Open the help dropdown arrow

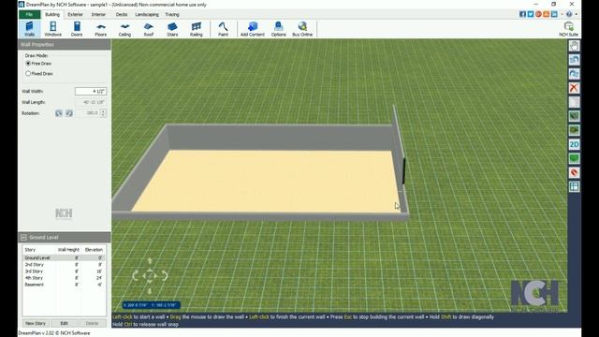pos(577,14)
